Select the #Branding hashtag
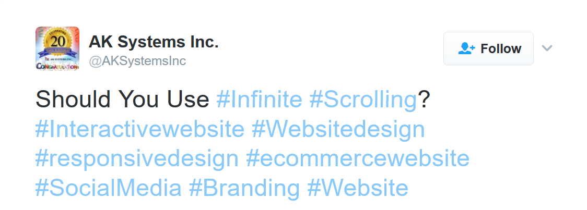Screen dimensions: 587x210 pyautogui.click(x=244, y=188)
